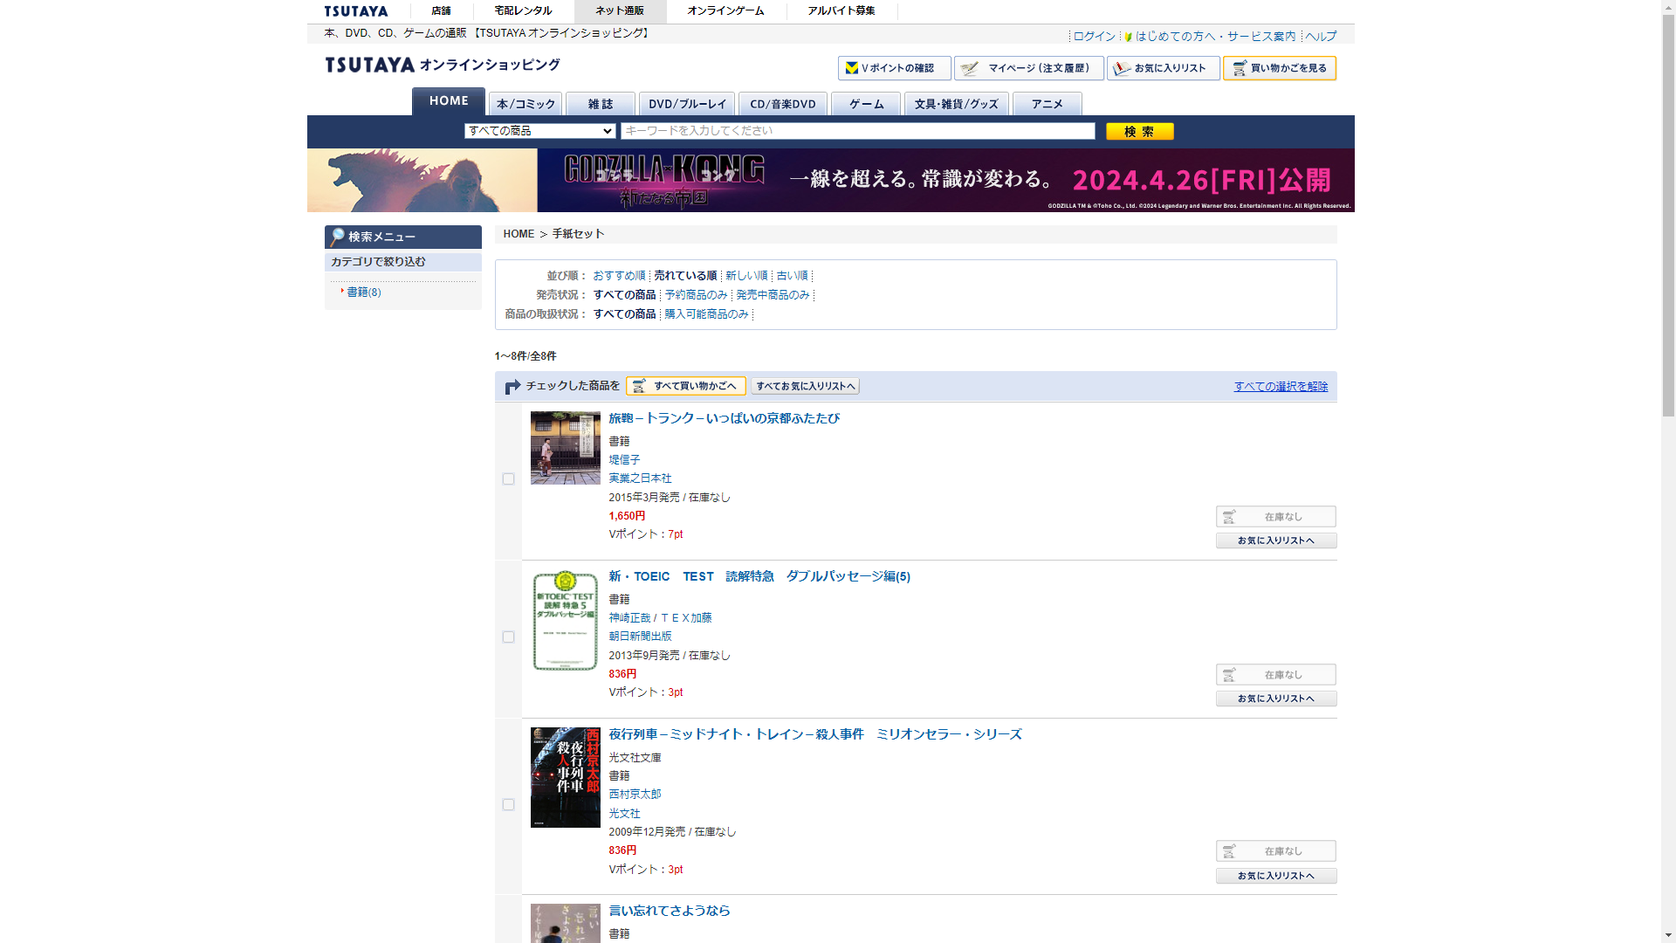Expand the 書籍(8) category filter
Screen dimensions: 1676x943
tap(363, 293)
